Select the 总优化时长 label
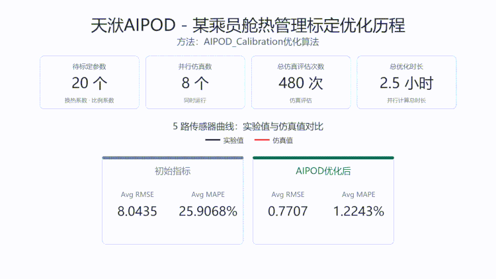Image resolution: width=496 pixels, height=279 pixels. coord(407,66)
